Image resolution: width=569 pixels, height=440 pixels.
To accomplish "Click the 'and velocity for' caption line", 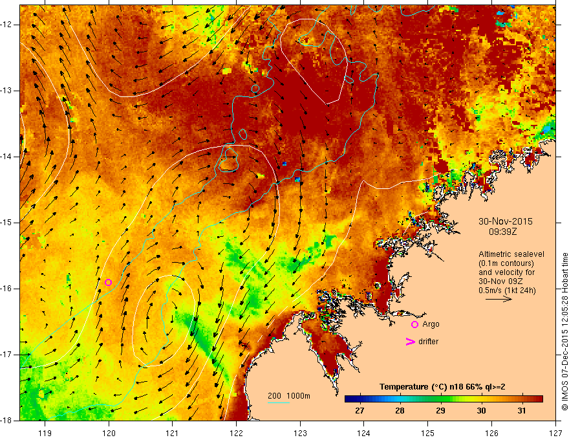I will click(506, 272).
